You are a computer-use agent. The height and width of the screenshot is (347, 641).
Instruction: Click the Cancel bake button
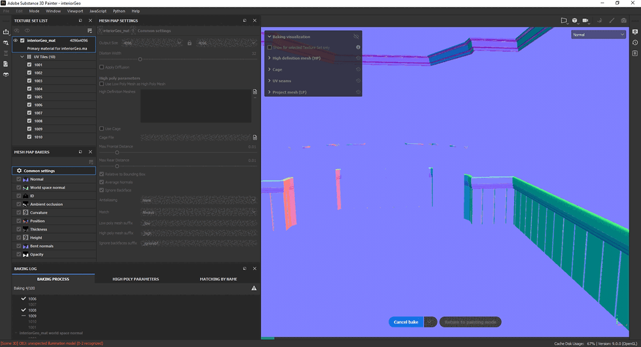(x=406, y=322)
